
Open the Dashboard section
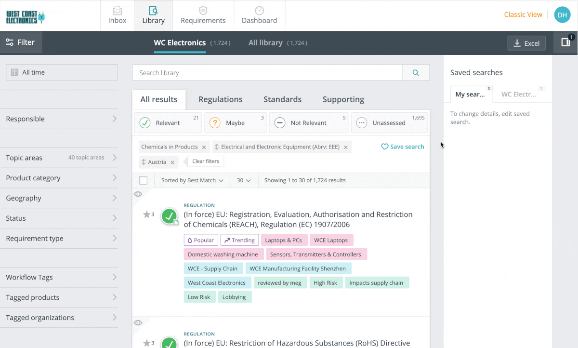(x=259, y=15)
